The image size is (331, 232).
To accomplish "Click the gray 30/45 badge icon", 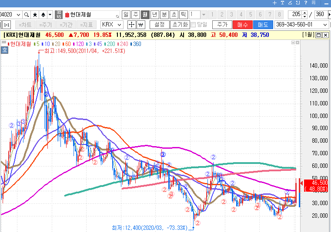I will click(x=59, y=15).
